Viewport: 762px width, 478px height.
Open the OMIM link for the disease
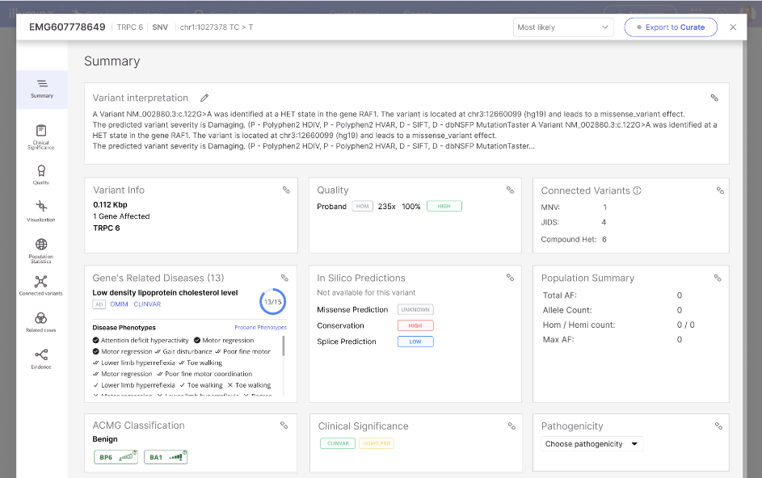[120, 304]
